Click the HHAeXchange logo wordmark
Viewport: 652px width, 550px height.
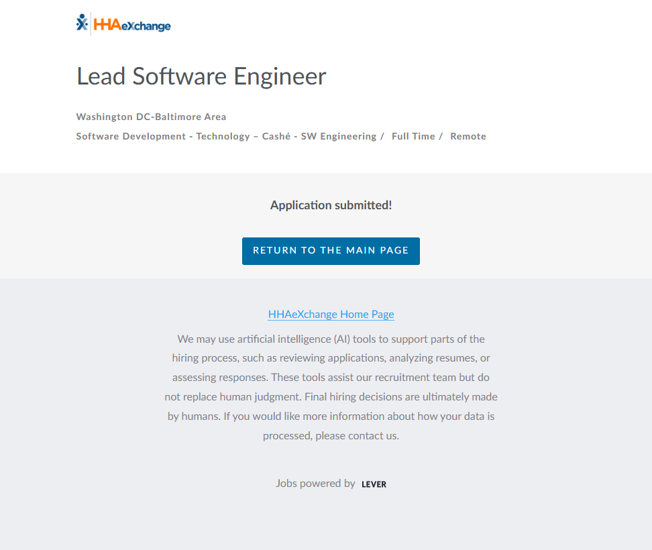tap(132, 25)
